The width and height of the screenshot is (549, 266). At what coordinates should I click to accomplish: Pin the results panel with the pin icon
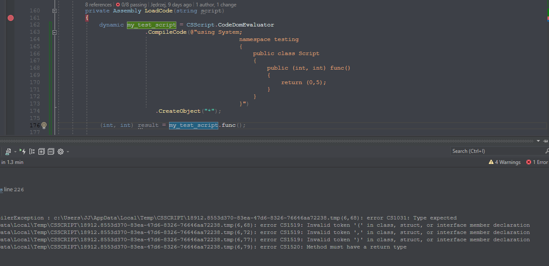coord(545,141)
